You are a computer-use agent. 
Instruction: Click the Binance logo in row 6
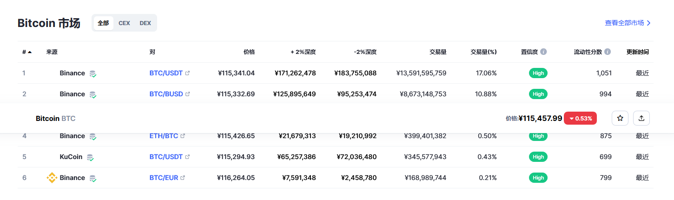pyautogui.click(x=52, y=178)
